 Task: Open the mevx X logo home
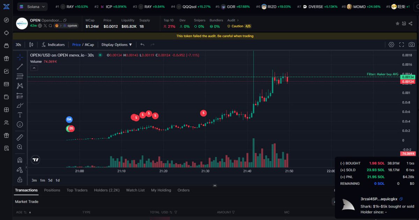point(6,7)
